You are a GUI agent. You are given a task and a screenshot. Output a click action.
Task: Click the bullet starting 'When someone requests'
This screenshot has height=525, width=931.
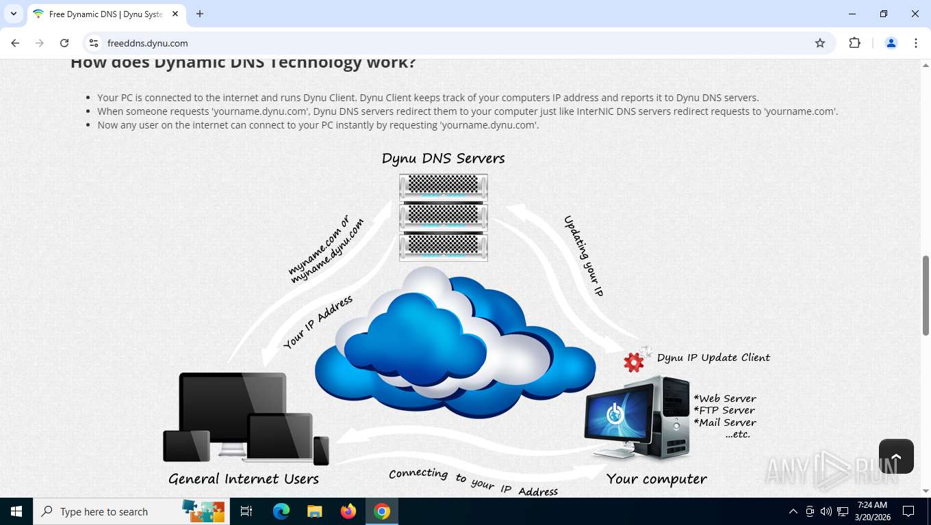click(x=468, y=111)
